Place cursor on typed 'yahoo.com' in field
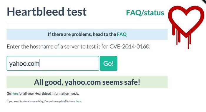This screenshot has width=206, height=112. (24, 64)
